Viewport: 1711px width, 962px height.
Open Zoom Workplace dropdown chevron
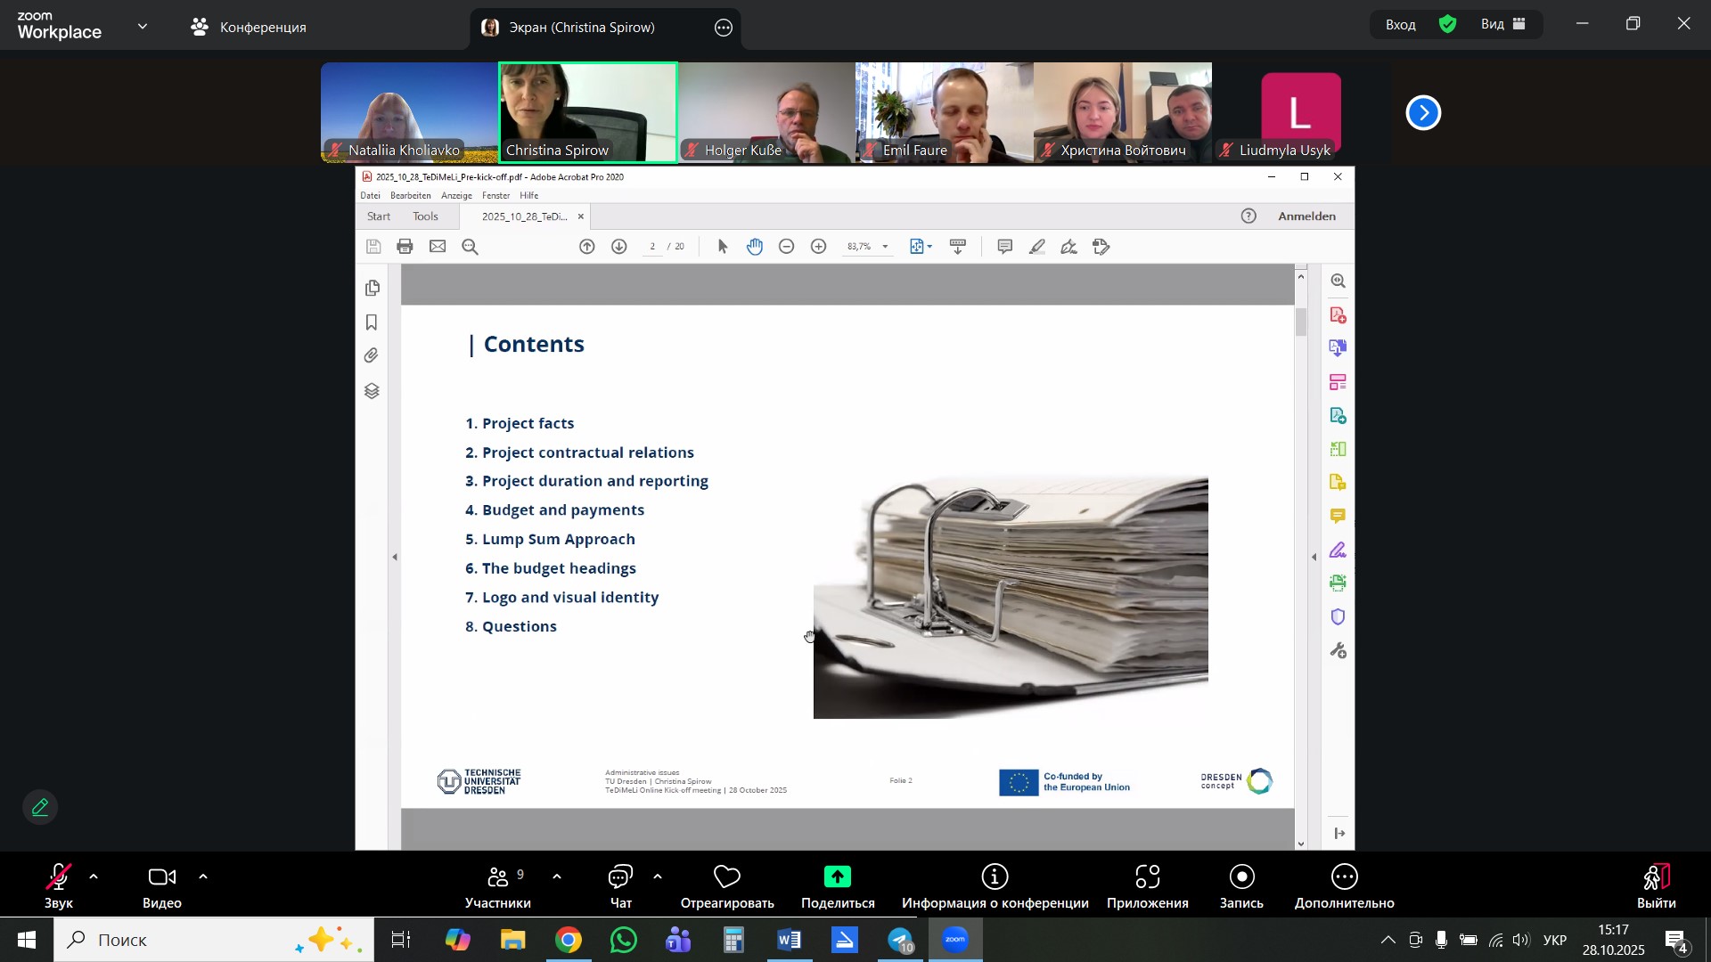point(143,27)
